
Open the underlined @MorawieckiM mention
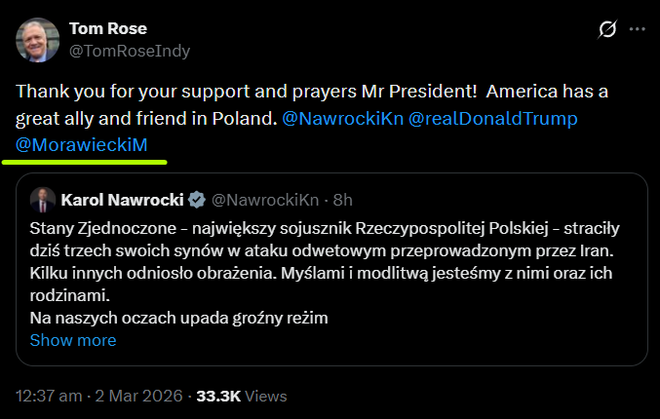pyautogui.click(x=92, y=143)
